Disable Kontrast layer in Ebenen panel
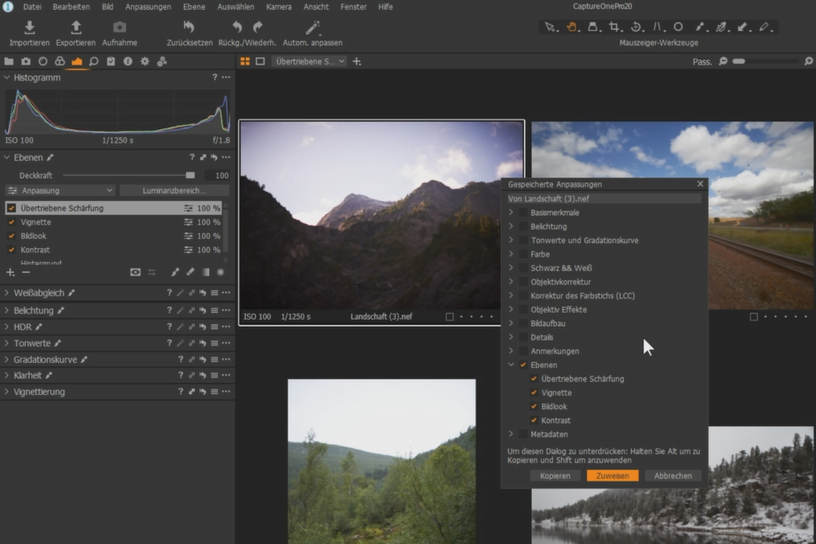816x544 pixels. click(11, 250)
